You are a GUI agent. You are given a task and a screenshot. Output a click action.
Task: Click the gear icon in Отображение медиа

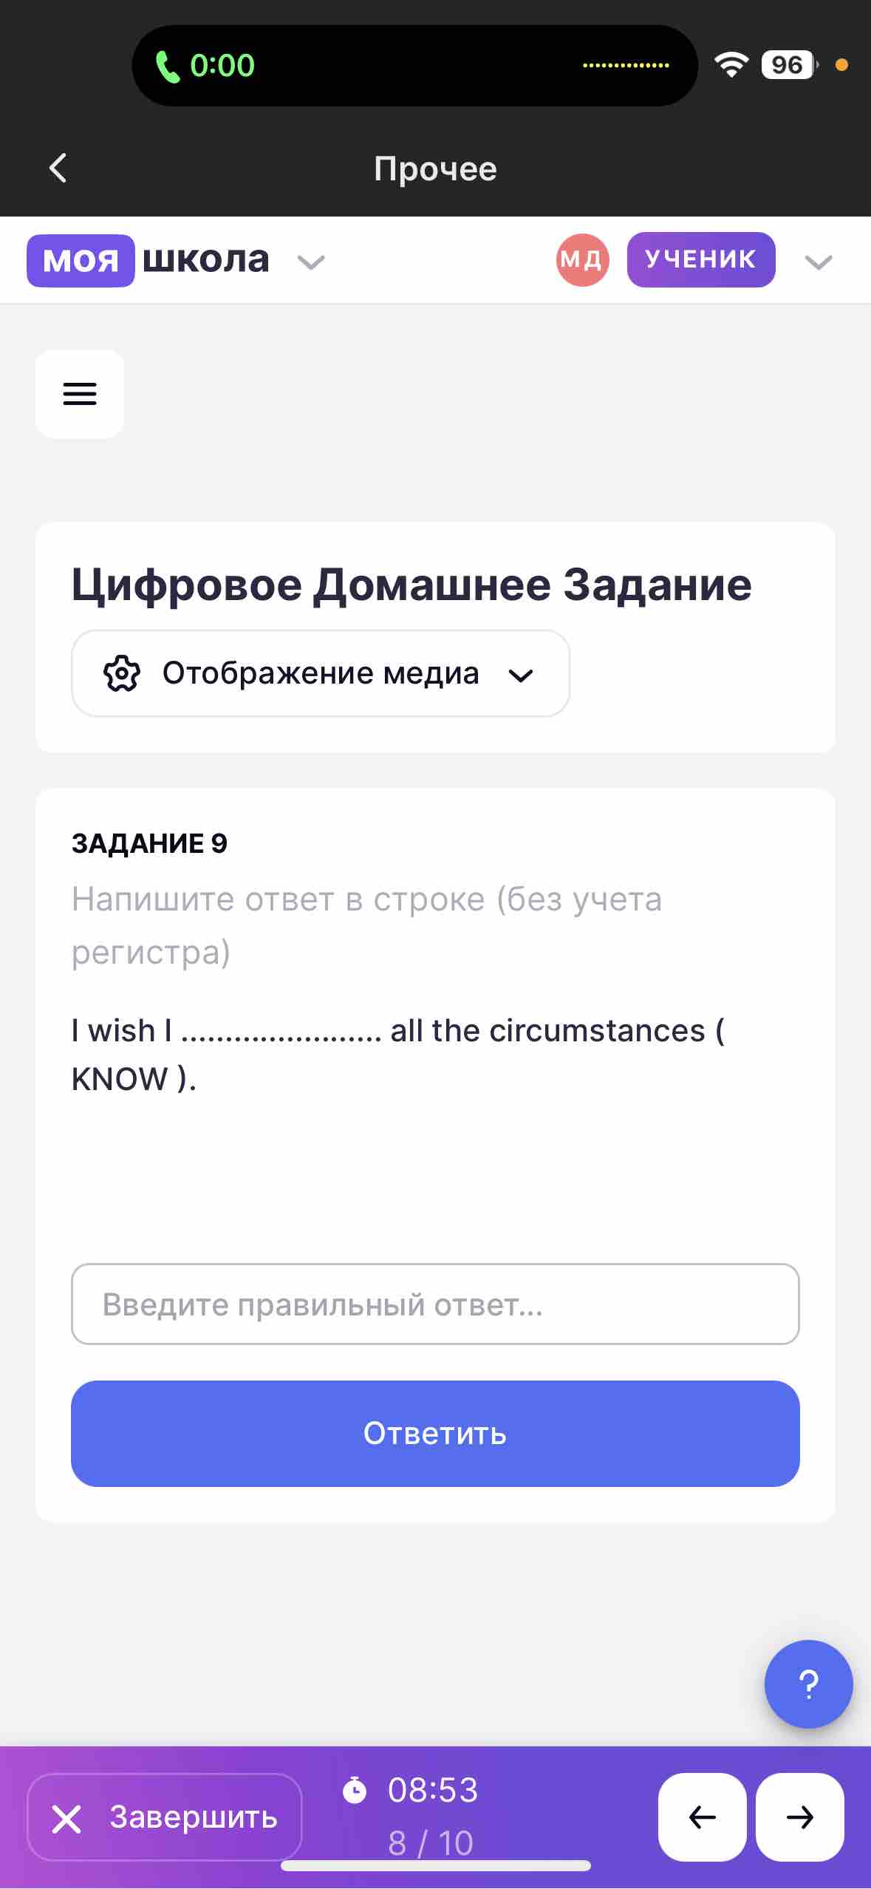click(122, 673)
